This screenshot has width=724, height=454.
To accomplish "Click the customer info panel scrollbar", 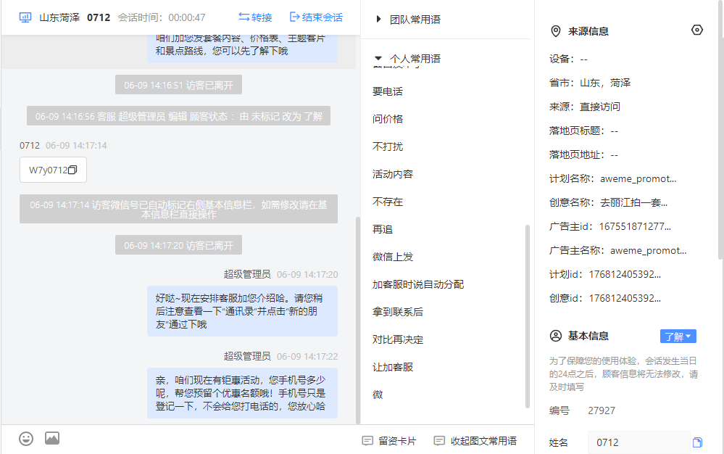I will coord(721,129).
